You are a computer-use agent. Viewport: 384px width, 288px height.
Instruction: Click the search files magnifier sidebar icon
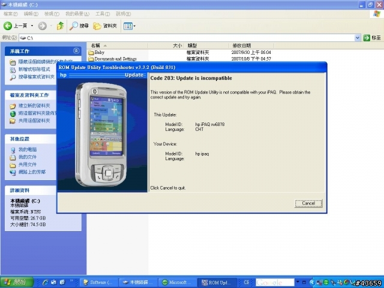tap(13, 77)
